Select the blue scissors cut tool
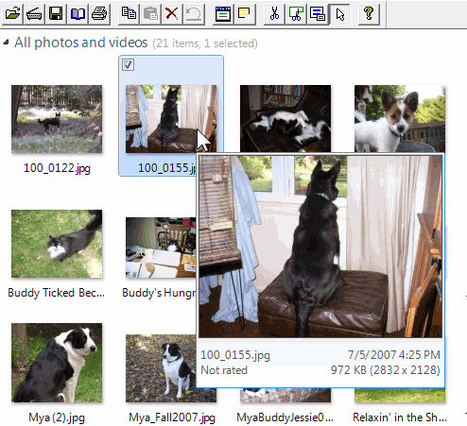The height and width of the screenshot is (426, 467). [x=274, y=14]
